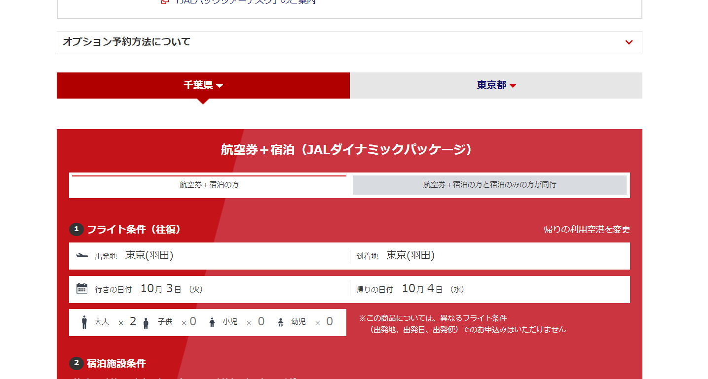This screenshot has height=379, width=708.
Task: Set 大人 passenger count 2
Action: (133, 322)
